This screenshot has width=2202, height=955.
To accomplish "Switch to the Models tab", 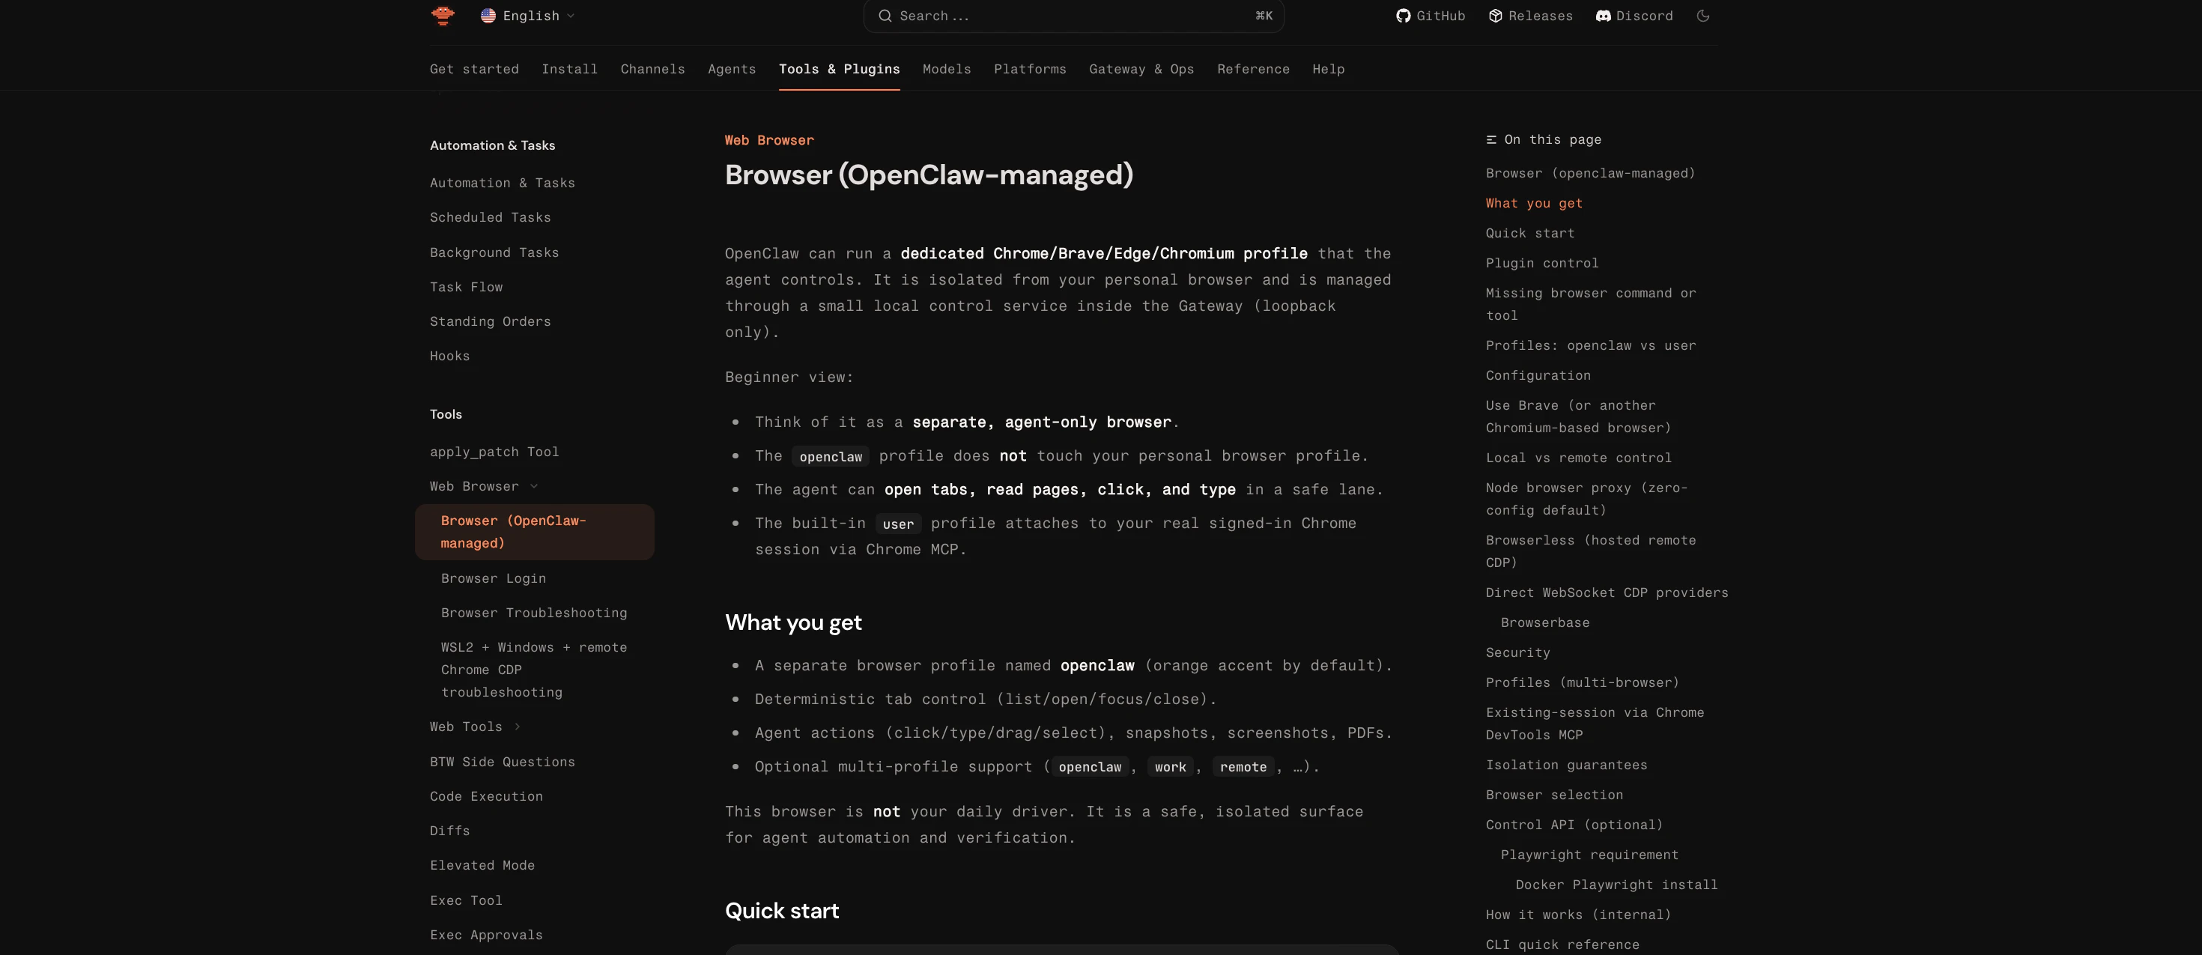I will point(946,69).
